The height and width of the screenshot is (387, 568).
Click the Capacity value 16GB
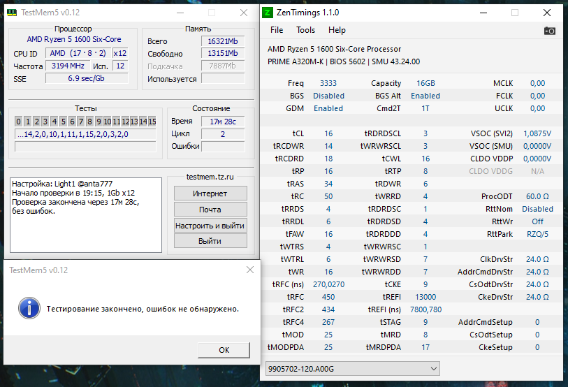pos(425,83)
